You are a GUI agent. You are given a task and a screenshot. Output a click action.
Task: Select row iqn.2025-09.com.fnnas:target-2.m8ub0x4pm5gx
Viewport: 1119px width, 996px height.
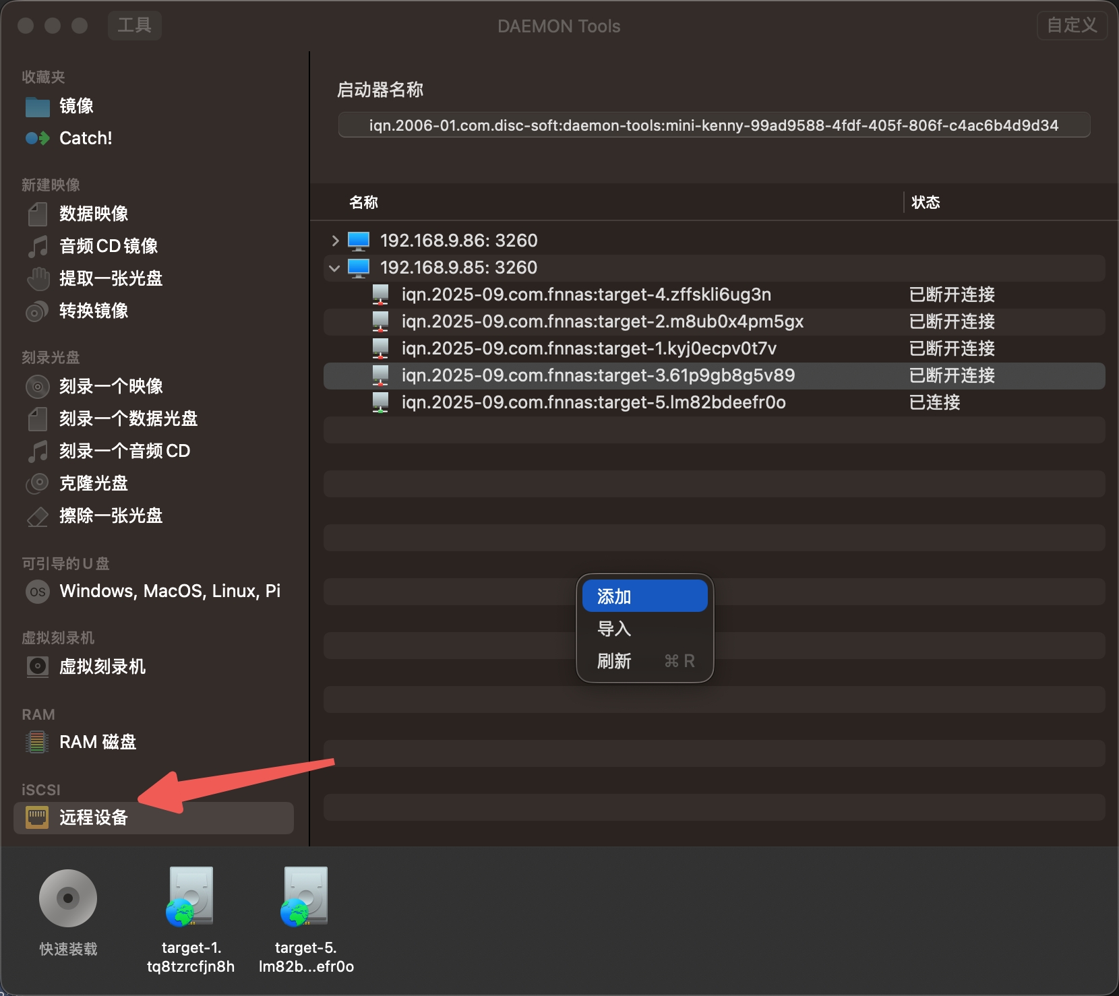(714, 321)
